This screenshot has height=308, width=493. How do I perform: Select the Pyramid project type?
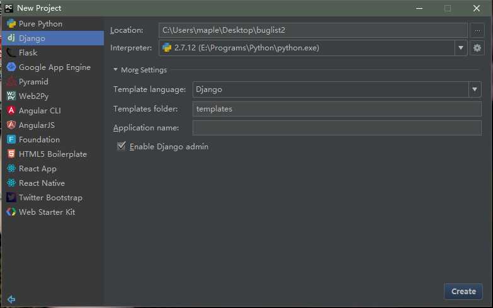[x=53, y=81]
